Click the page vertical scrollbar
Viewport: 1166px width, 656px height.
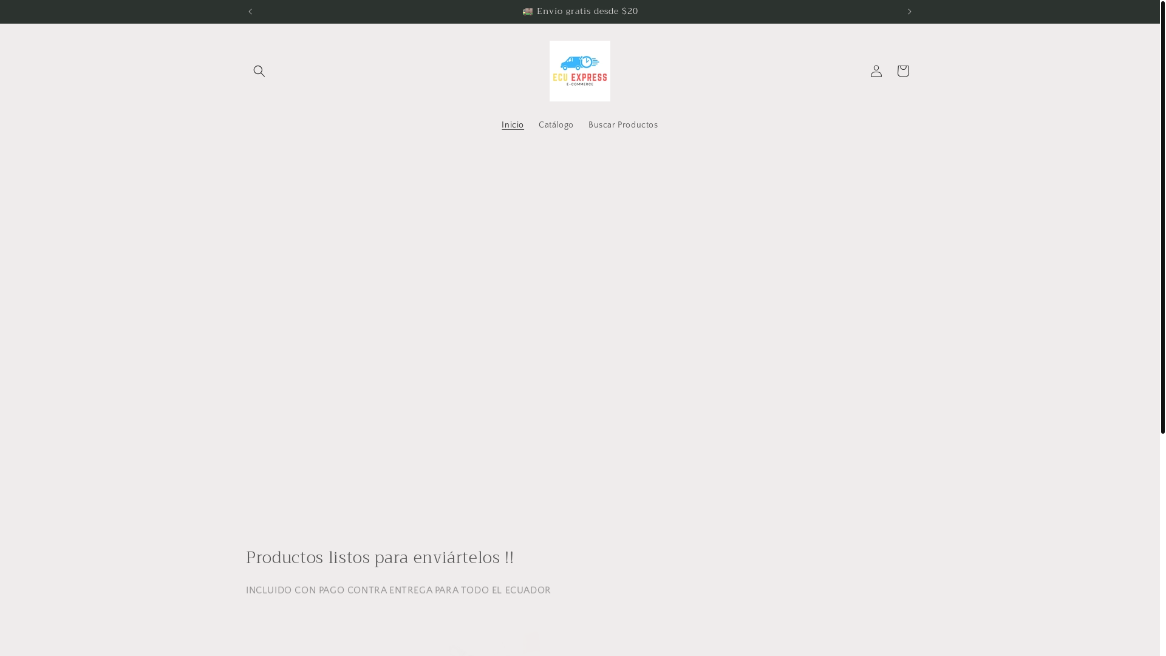[x=1162, y=217]
